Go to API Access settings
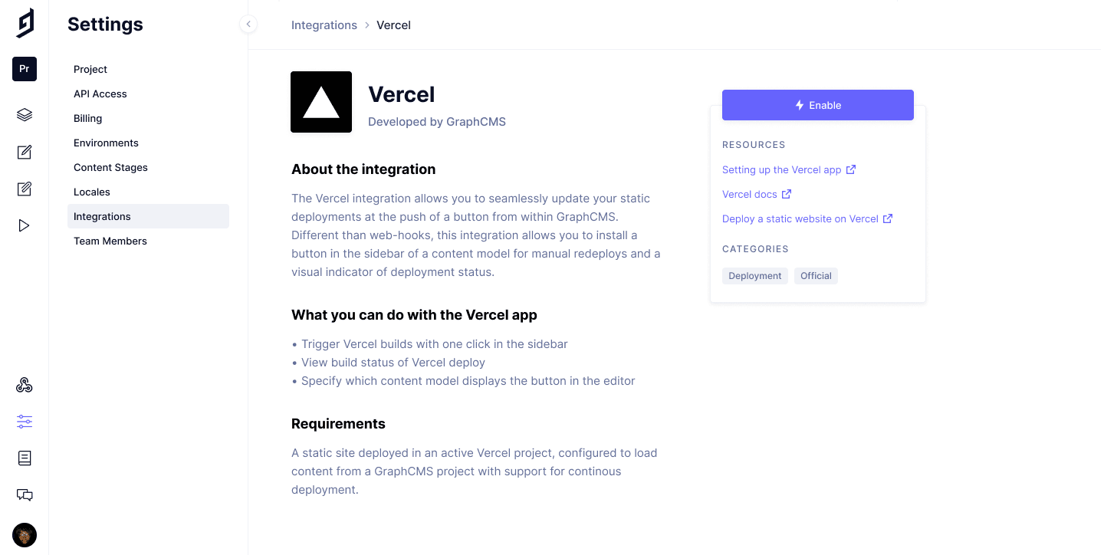This screenshot has width=1104, height=555. click(x=100, y=94)
